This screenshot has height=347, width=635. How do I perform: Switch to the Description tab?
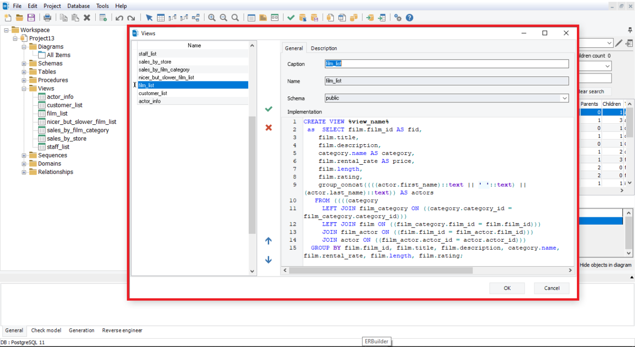point(324,48)
